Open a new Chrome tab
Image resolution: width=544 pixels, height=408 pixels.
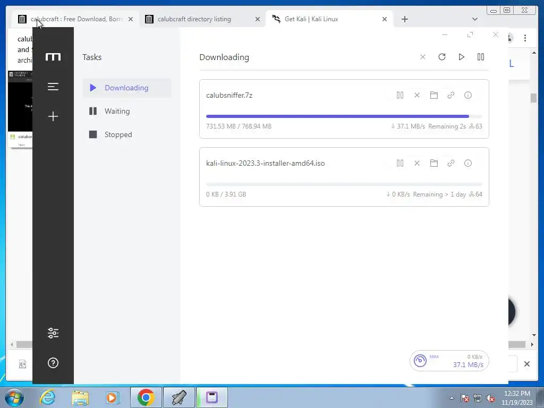pos(404,19)
